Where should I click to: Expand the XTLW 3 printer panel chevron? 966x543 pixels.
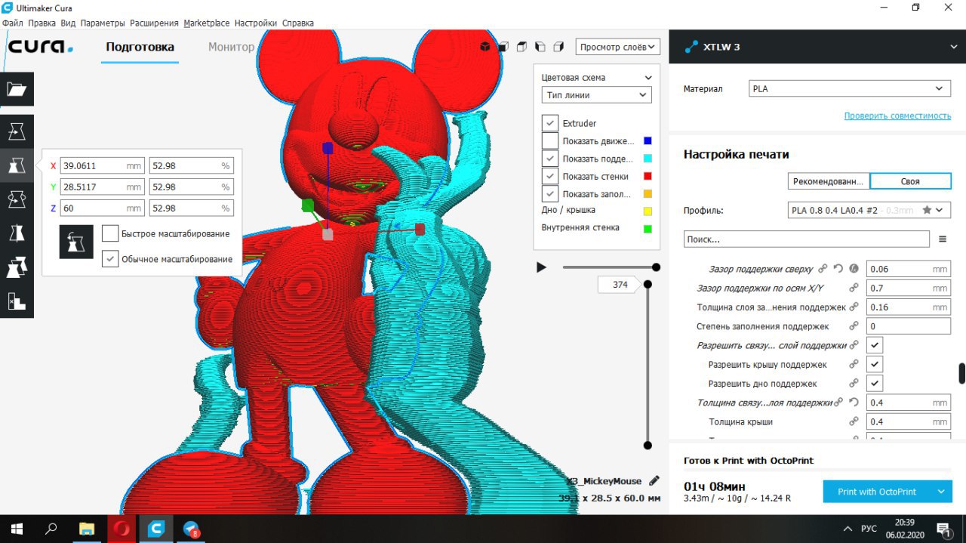[x=954, y=47]
